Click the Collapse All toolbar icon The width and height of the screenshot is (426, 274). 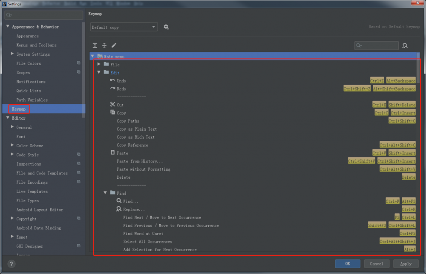click(x=104, y=45)
